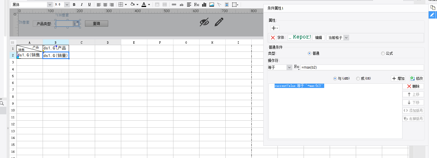Click the 修改 modify condition button
Viewport: 437px width, 158px height.
pyautogui.click(x=416, y=78)
